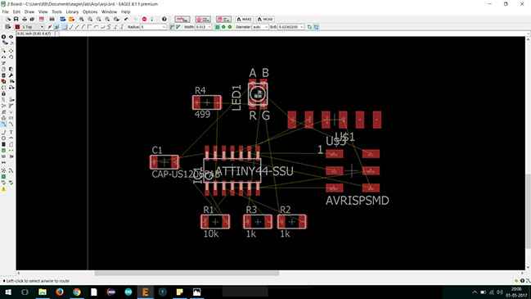
Task: Select the Route airwire tool
Action: pyautogui.click(x=4, y=124)
